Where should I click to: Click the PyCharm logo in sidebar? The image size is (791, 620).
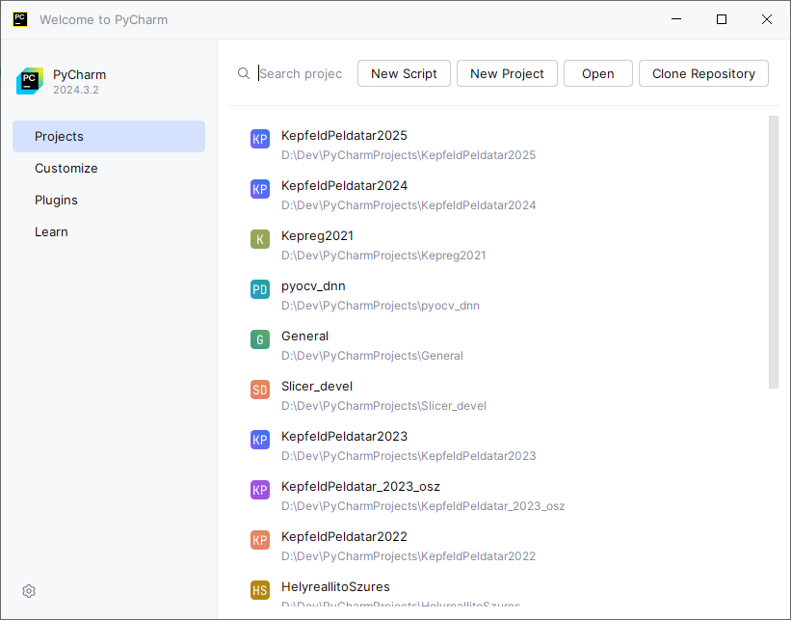click(x=30, y=81)
